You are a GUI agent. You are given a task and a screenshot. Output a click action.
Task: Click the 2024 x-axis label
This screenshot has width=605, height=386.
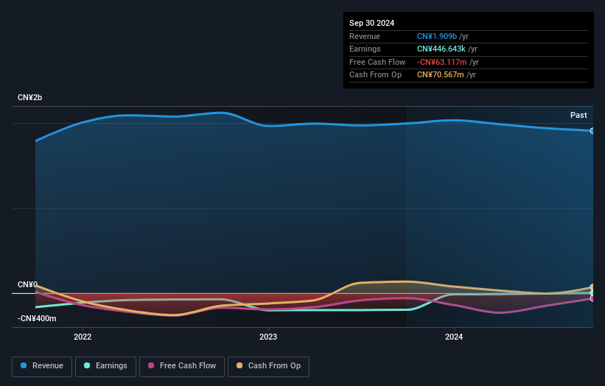[454, 337]
